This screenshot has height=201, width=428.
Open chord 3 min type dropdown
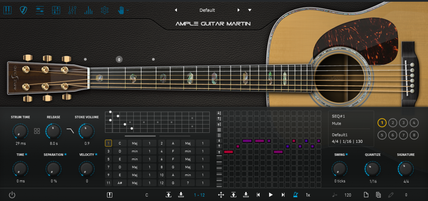(x=135, y=151)
